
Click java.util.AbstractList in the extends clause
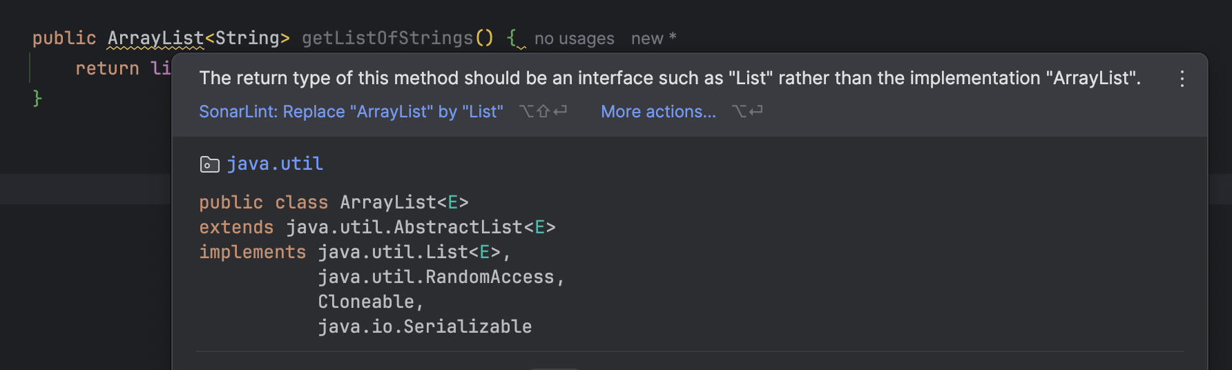pyautogui.click(x=405, y=227)
